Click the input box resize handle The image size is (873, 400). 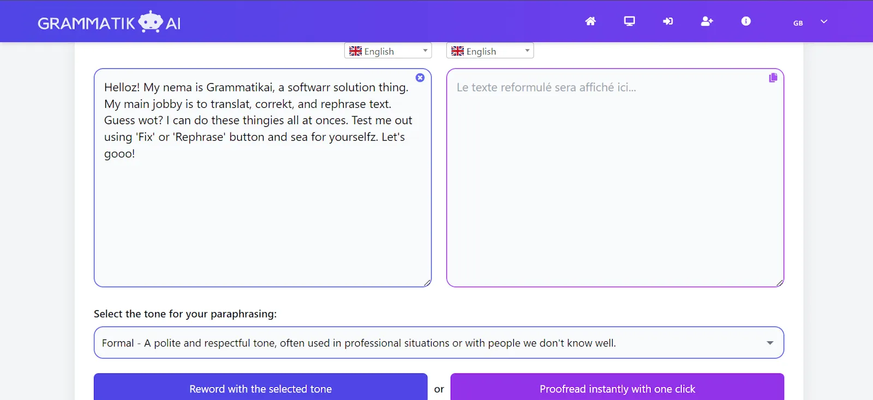(427, 283)
